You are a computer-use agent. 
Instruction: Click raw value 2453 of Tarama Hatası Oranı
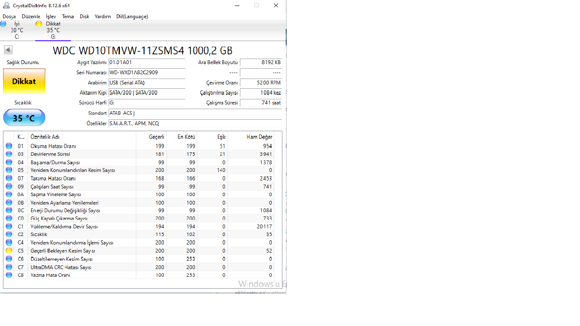tap(266, 178)
